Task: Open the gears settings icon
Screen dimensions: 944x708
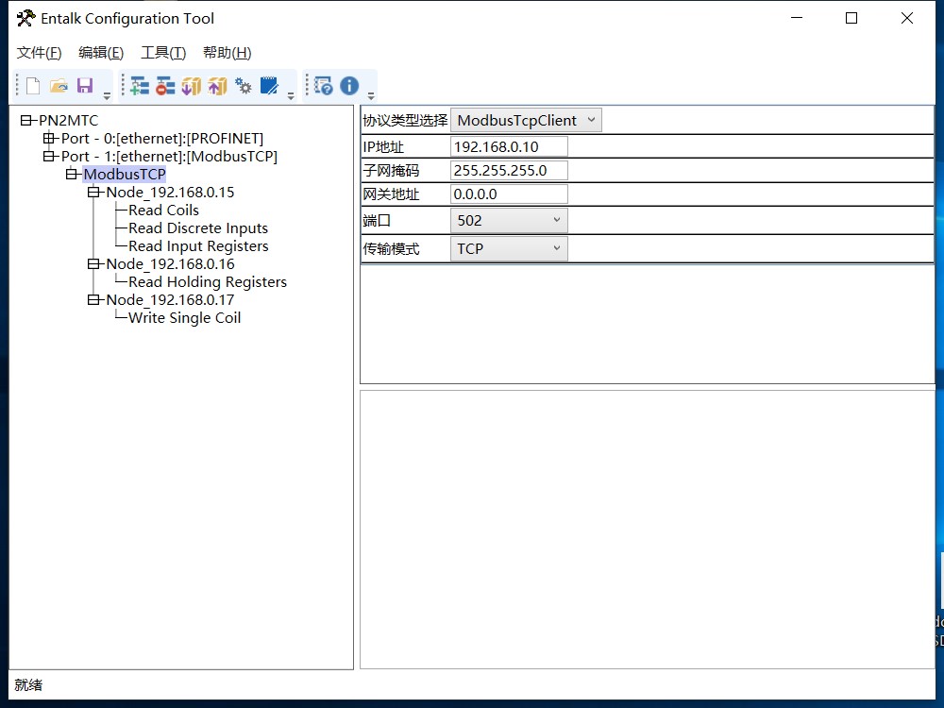Action: (244, 86)
